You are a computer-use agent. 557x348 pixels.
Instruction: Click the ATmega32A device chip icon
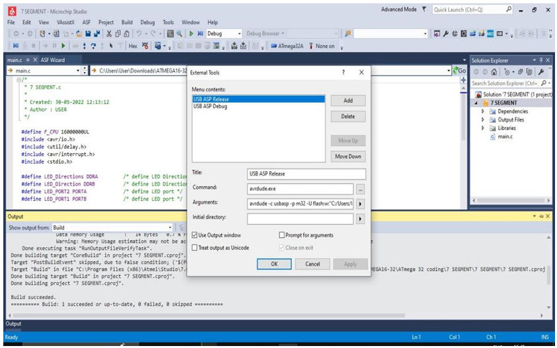pyautogui.click(x=273, y=46)
